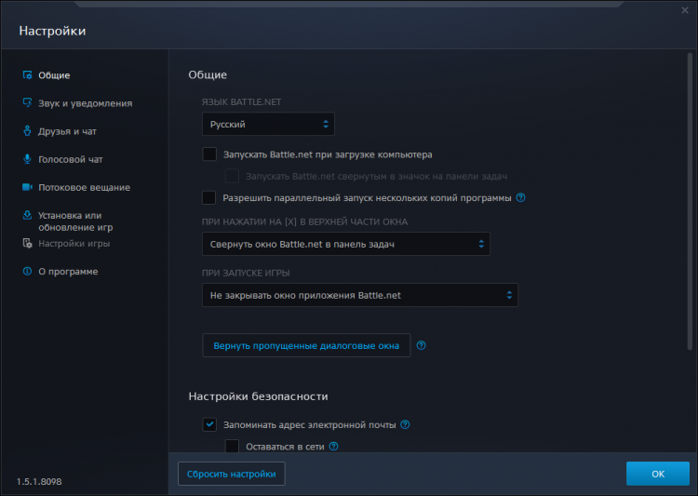The height and width of the screenshot is (496, 698).
Task: Go to Друзья и чат settings
Action: point(67,131)
